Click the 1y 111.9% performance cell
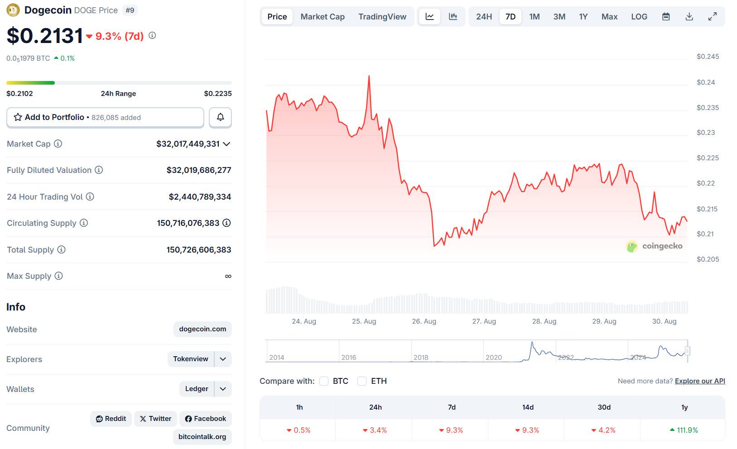Viewport: 737px width, 449px height. (684, 430)
